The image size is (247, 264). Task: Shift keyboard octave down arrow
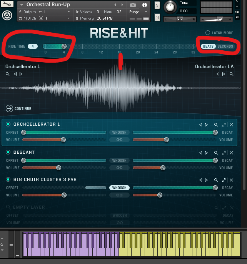pos(2,250)
